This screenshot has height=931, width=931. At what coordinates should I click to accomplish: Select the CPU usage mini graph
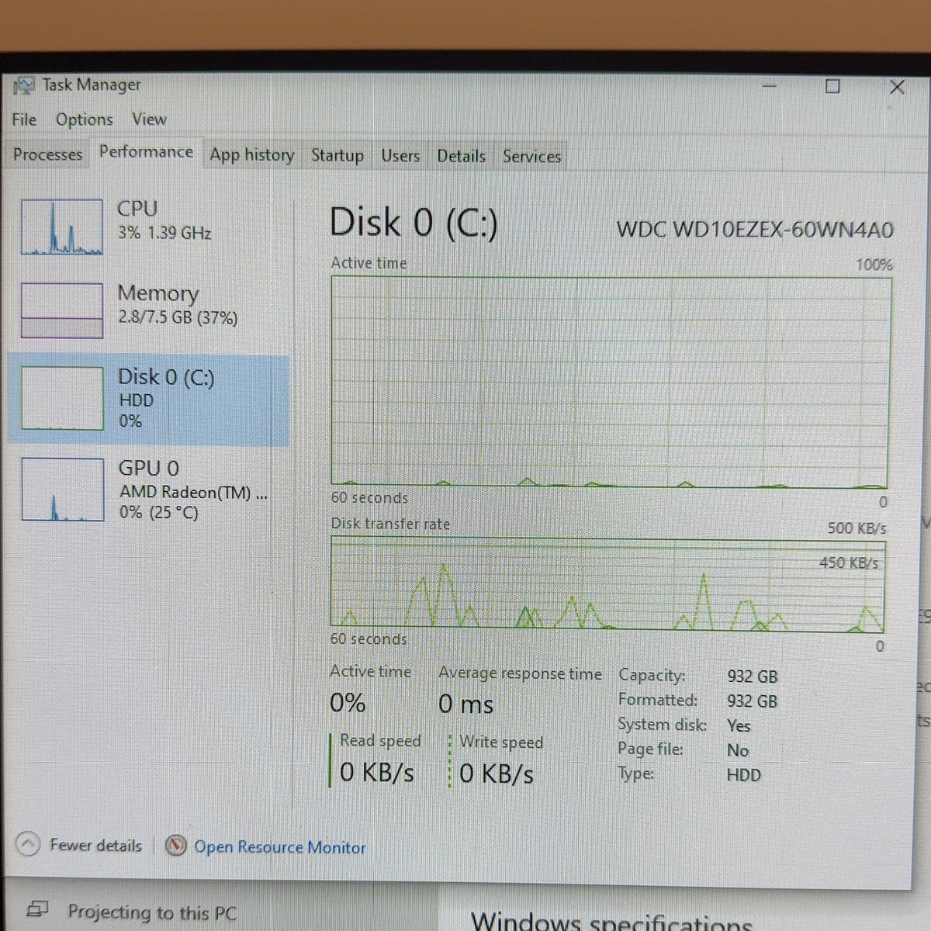(x=62, y=227)
